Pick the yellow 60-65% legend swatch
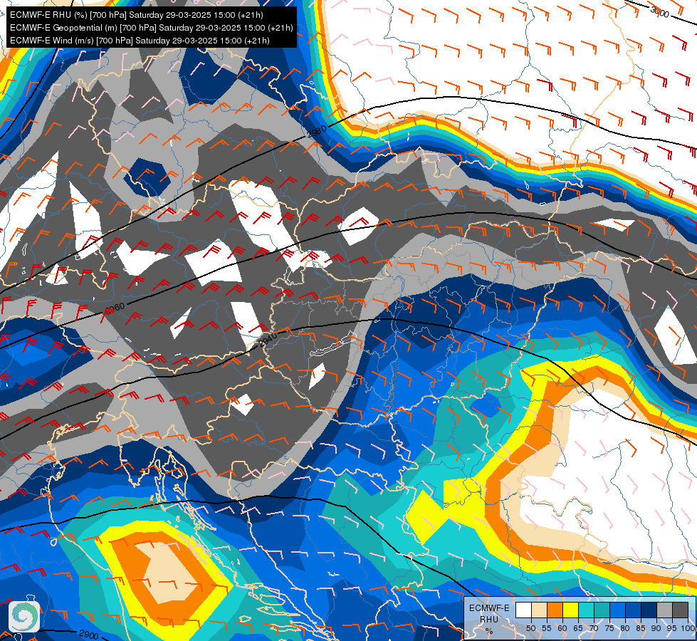The height and width of the screenshot is (641, 697). (570, 610)
